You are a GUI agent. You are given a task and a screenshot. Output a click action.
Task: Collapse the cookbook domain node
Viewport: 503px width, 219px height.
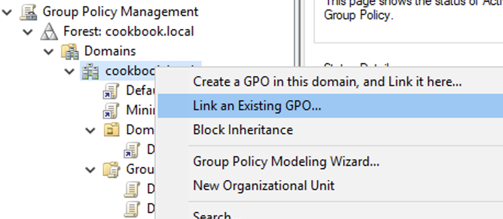coord(69,71)
